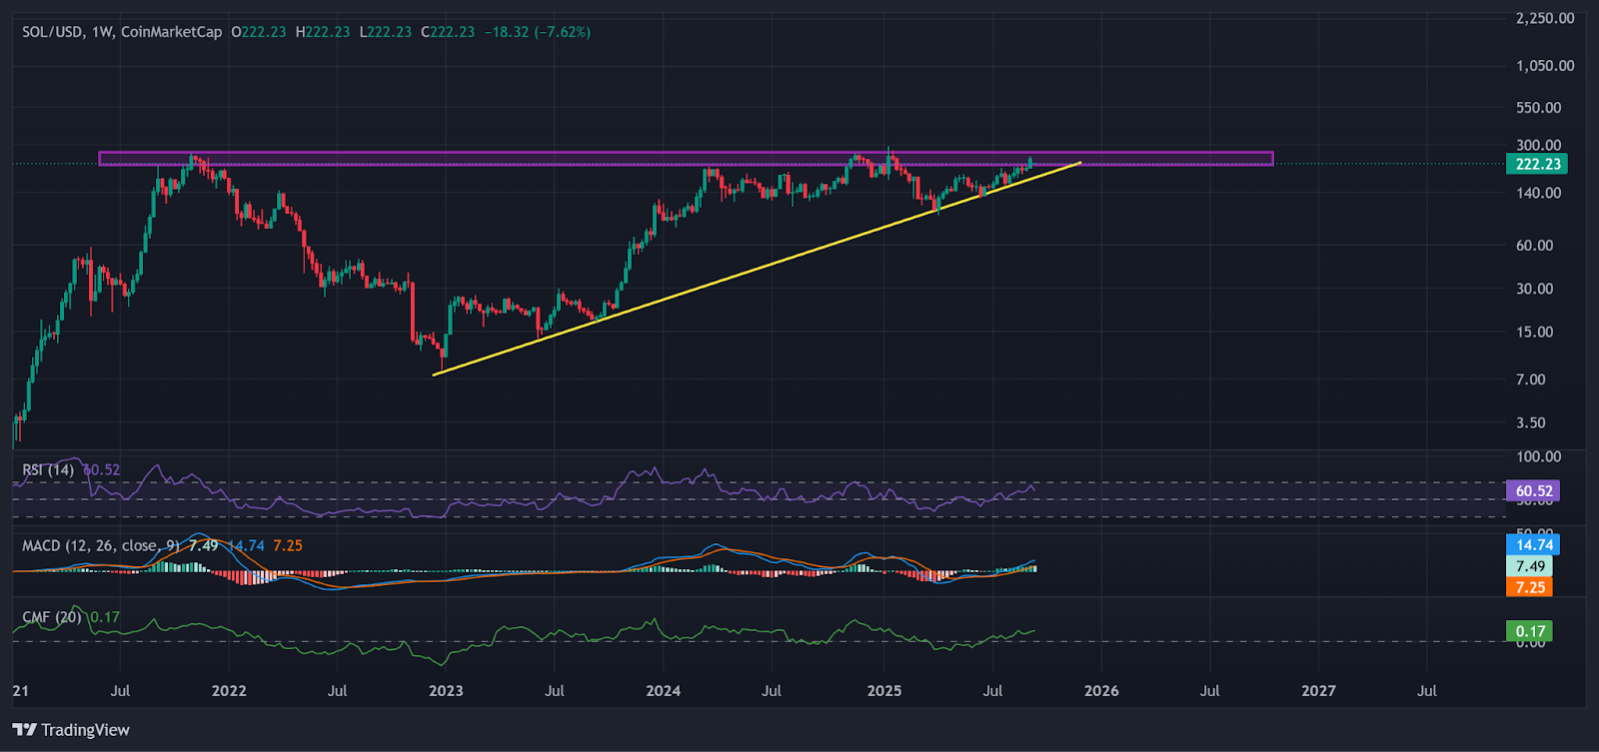Click the 1,050.00 price axis label
Image resolution: width=1599 pixels, height=752 pixels.
[x=1544, y=66]
